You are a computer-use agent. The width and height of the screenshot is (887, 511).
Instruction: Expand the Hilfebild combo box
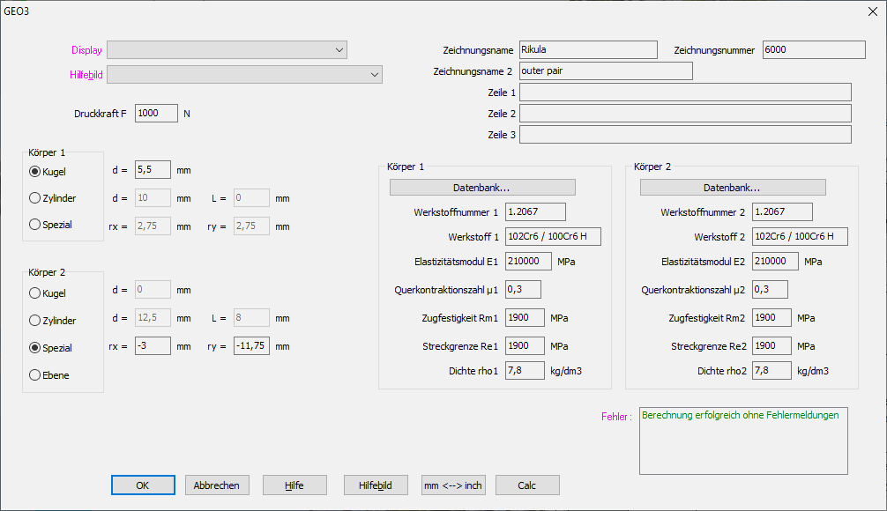click(244, 75)
